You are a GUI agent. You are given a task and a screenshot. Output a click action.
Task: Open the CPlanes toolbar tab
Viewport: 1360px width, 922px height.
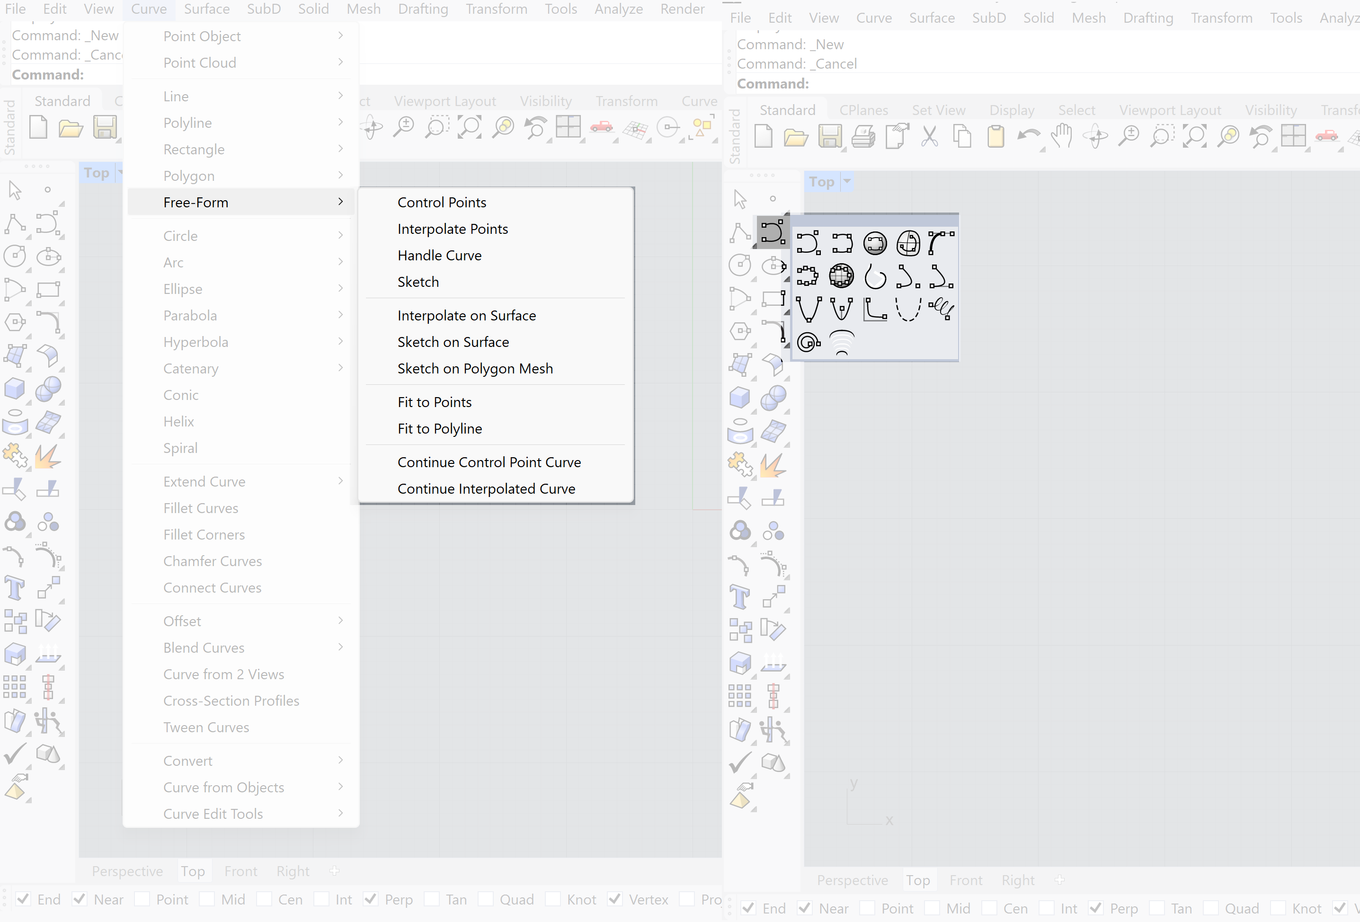[x=863, y=110]
